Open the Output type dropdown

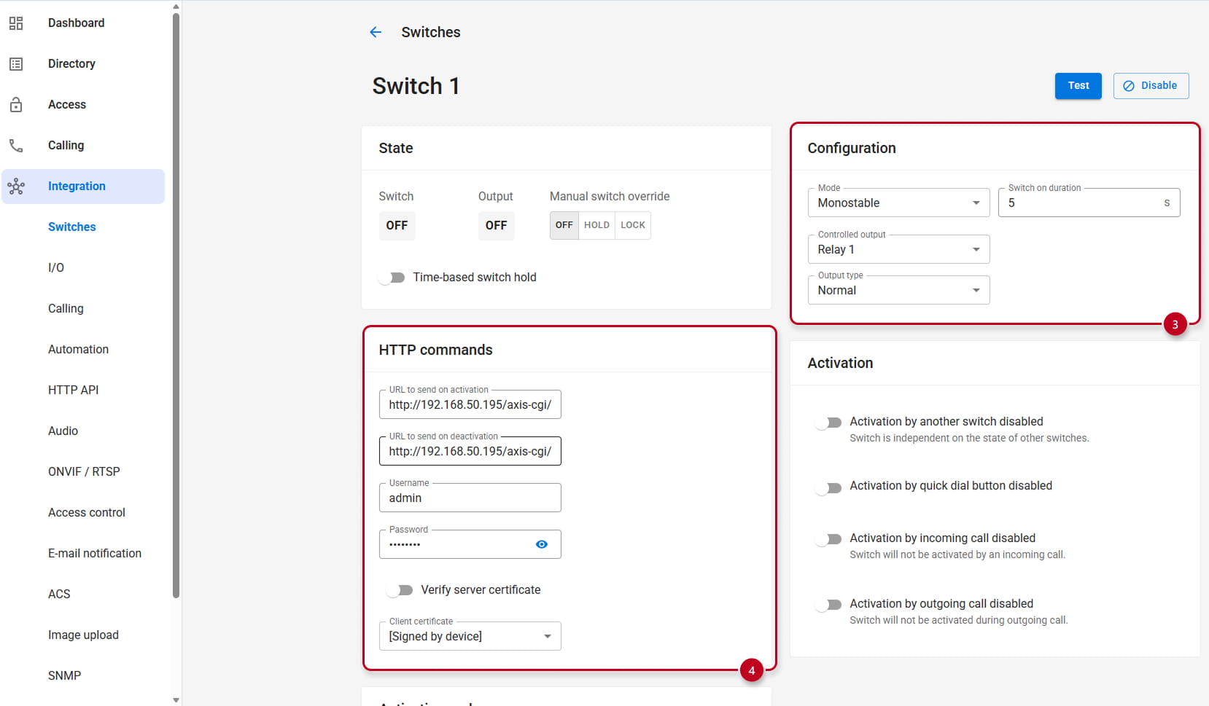click(898, 290)
